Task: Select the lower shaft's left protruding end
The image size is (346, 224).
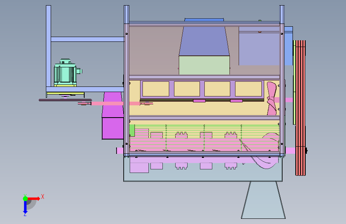Action: pos(120,151)
